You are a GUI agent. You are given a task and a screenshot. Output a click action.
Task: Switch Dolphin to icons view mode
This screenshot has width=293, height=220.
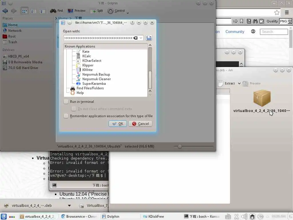click(25, 11)
